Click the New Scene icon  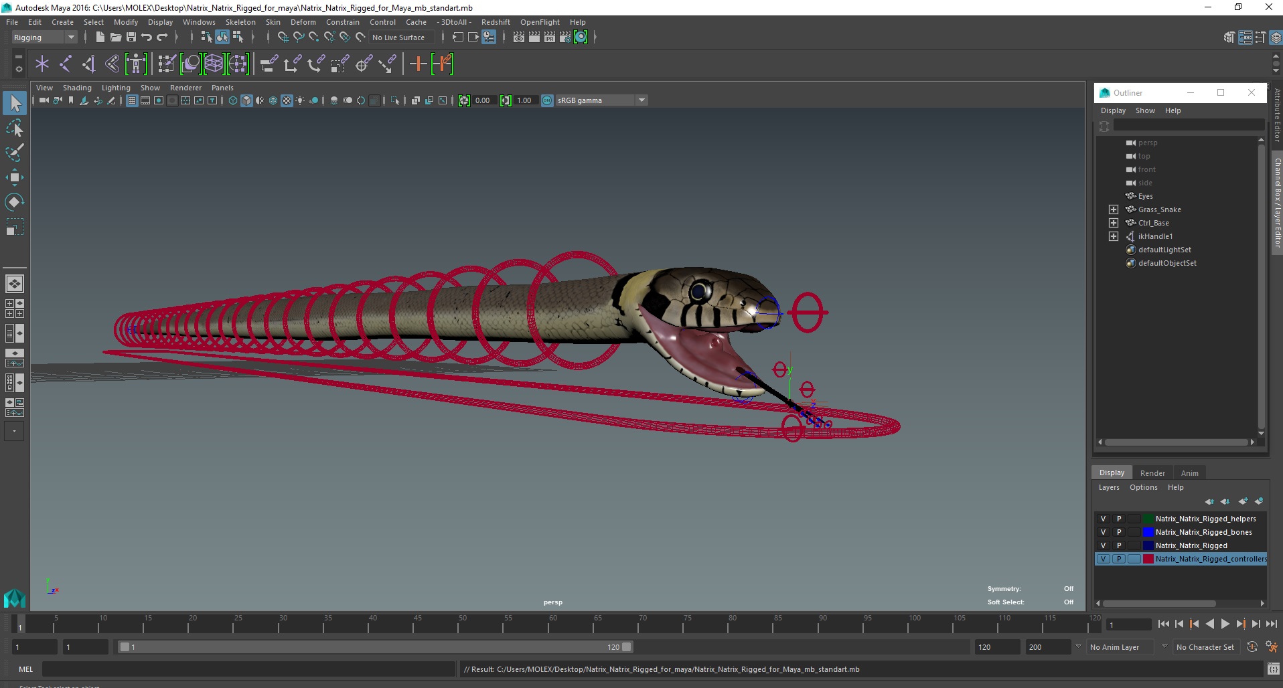click(x=100, y=37)
